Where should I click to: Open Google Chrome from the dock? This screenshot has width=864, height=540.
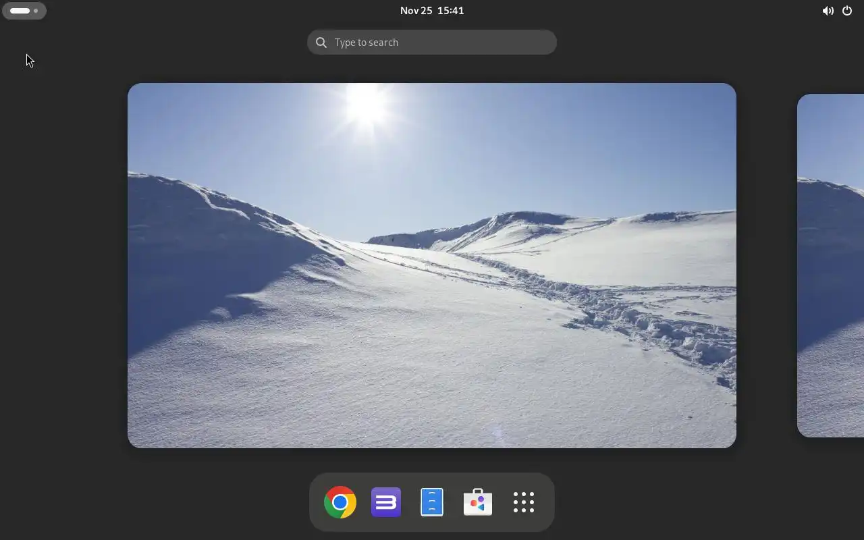(x=340, y=502)
